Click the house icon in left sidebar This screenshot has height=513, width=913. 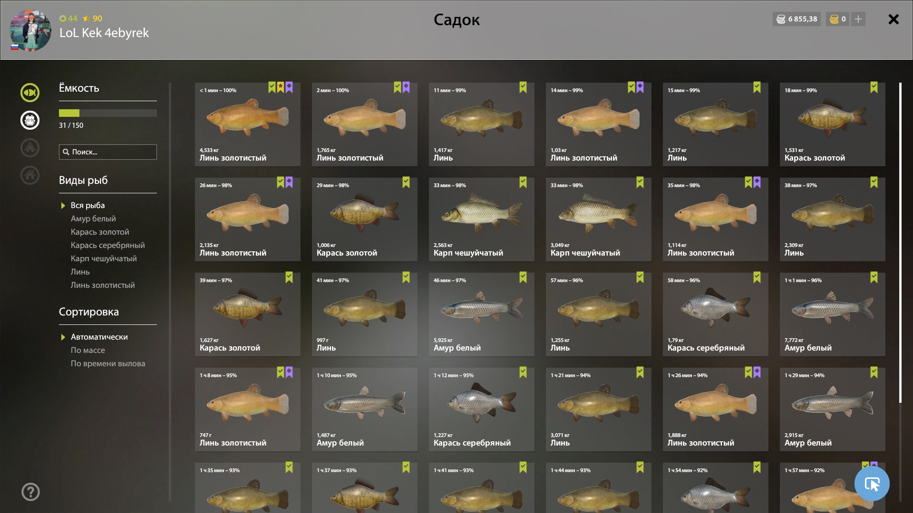tap(30, 175)
